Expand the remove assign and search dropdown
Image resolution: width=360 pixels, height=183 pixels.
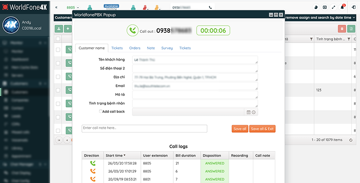[x=354, y=18]
